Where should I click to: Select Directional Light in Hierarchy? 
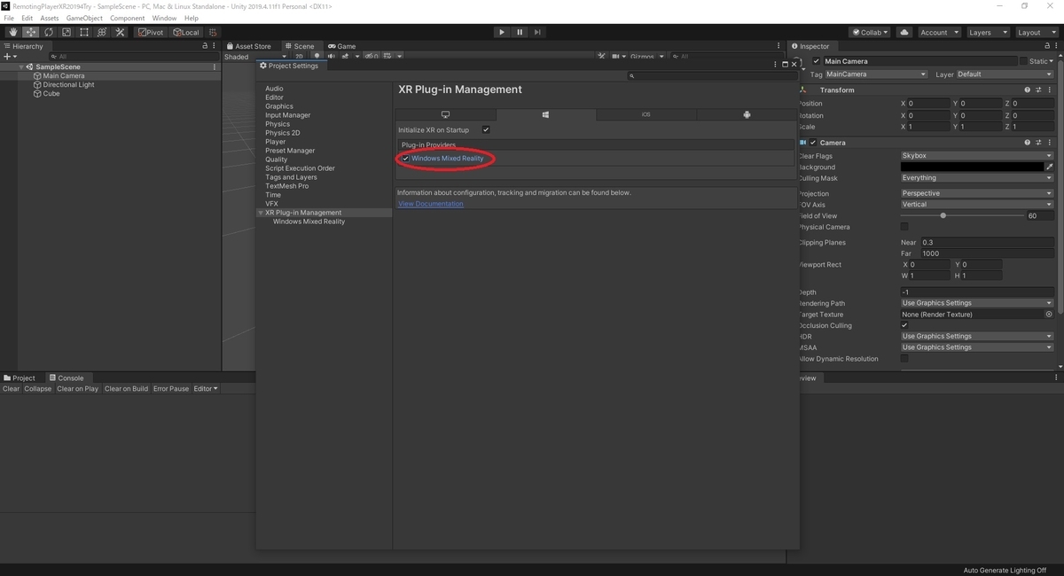click(x=68, y=85)
